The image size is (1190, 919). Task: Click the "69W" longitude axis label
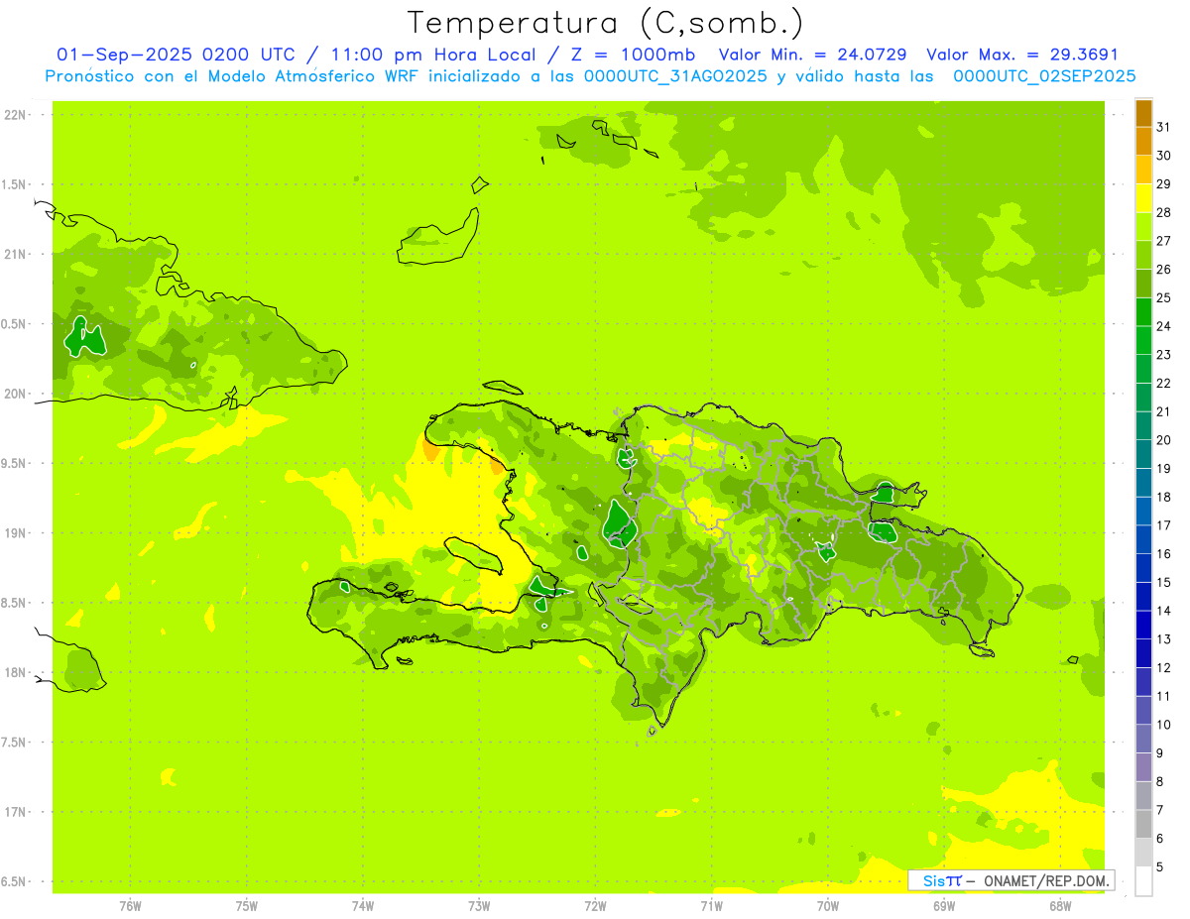coord(944,906)
